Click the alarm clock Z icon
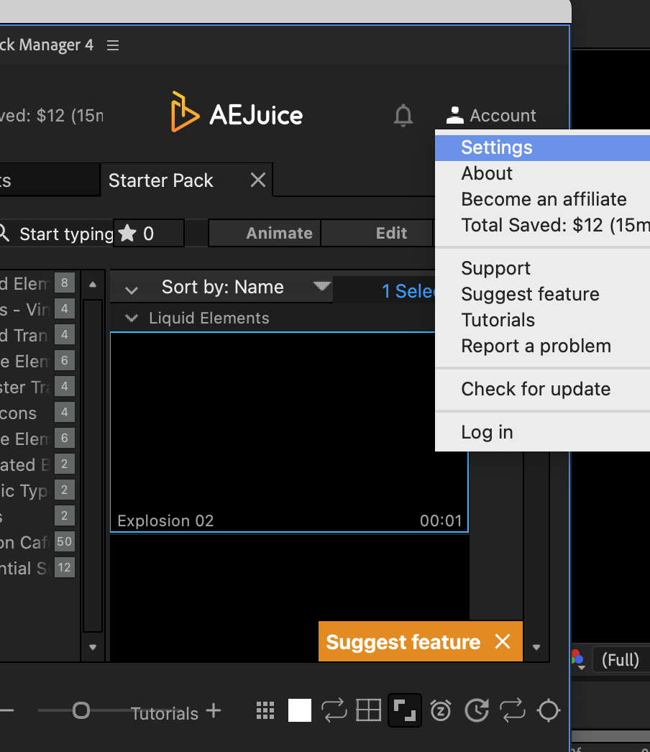 tap(441, 710)
